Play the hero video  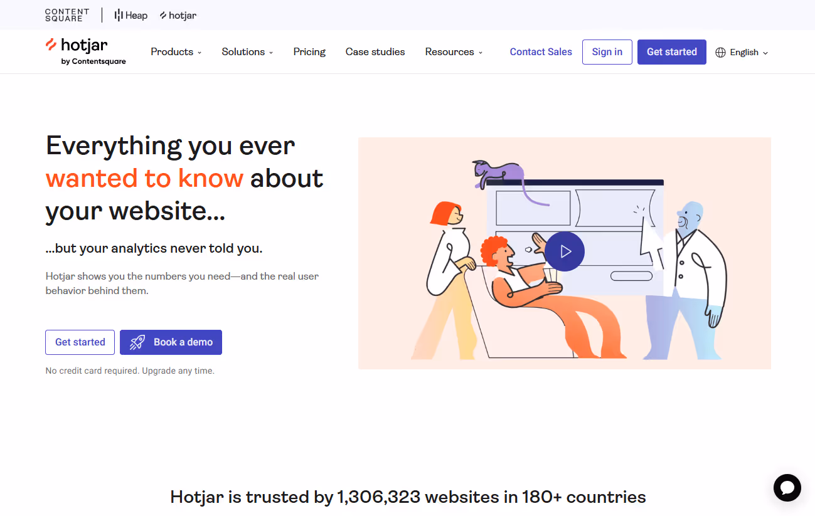[x=565, y=251]
